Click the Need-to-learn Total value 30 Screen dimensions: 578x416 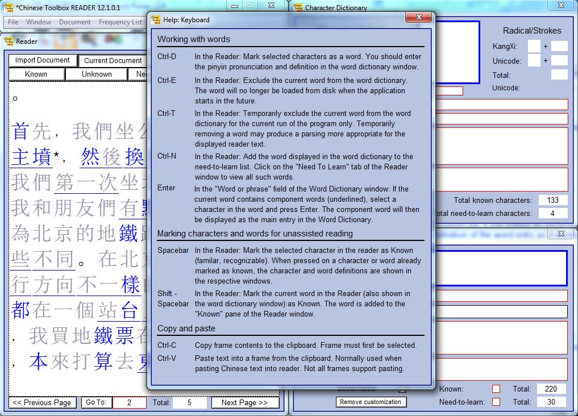(551, 402)
